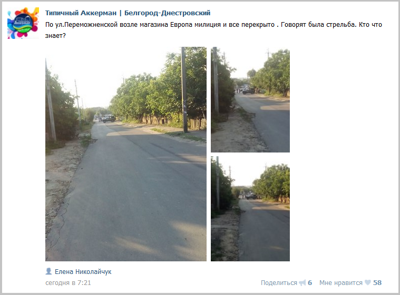This screenshot has height=295, width=400.
Task: Show the share count 6
Action: click(310, 283)
